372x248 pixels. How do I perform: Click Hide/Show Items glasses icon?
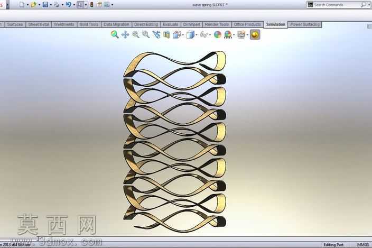click(x=204, y=35)
